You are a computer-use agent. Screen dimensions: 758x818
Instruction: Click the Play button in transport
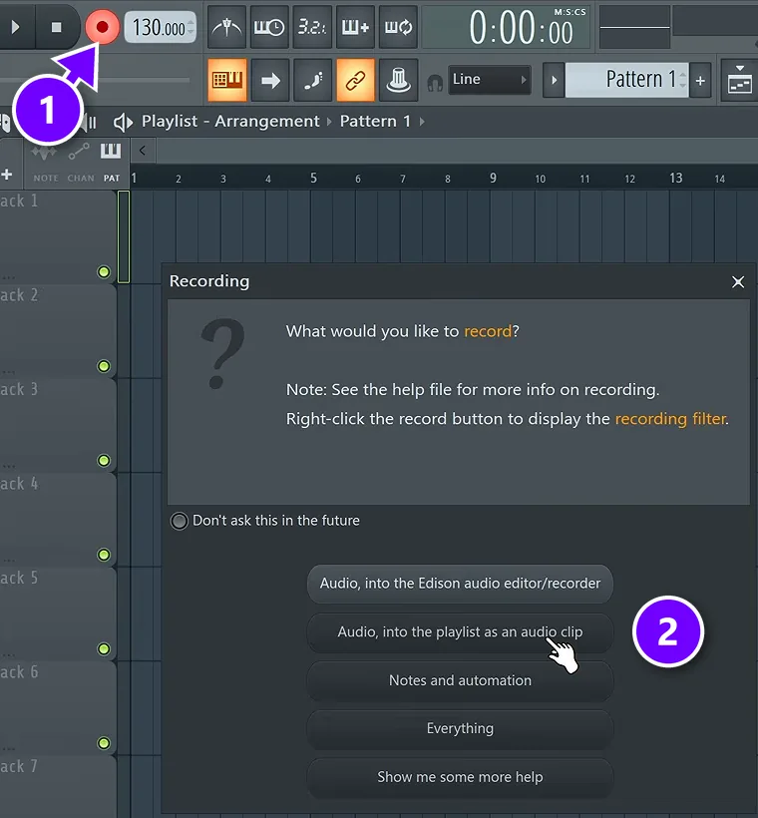(15, 27)
